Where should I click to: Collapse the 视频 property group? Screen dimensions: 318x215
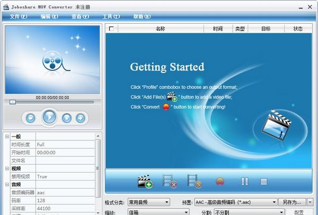click(7, 168)
